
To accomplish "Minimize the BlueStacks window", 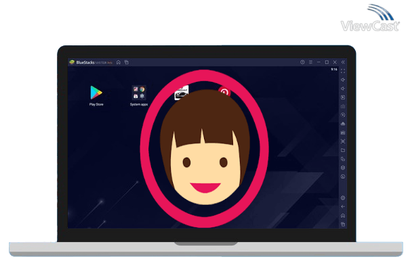I will tap(319, 62).
